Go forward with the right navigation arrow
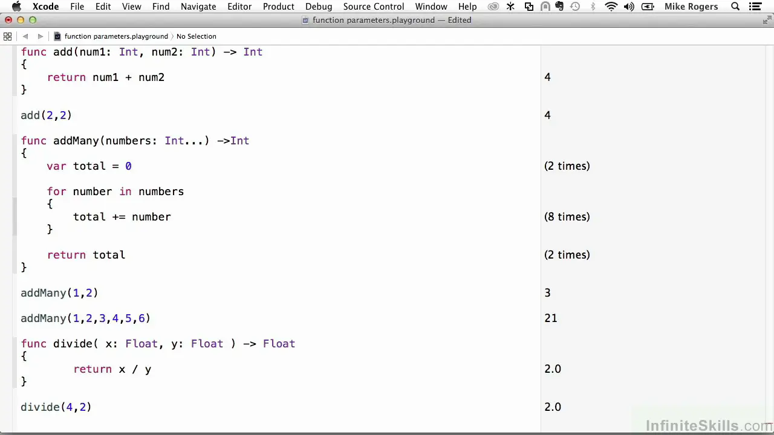Screen dimensions: 774x435 41,36
